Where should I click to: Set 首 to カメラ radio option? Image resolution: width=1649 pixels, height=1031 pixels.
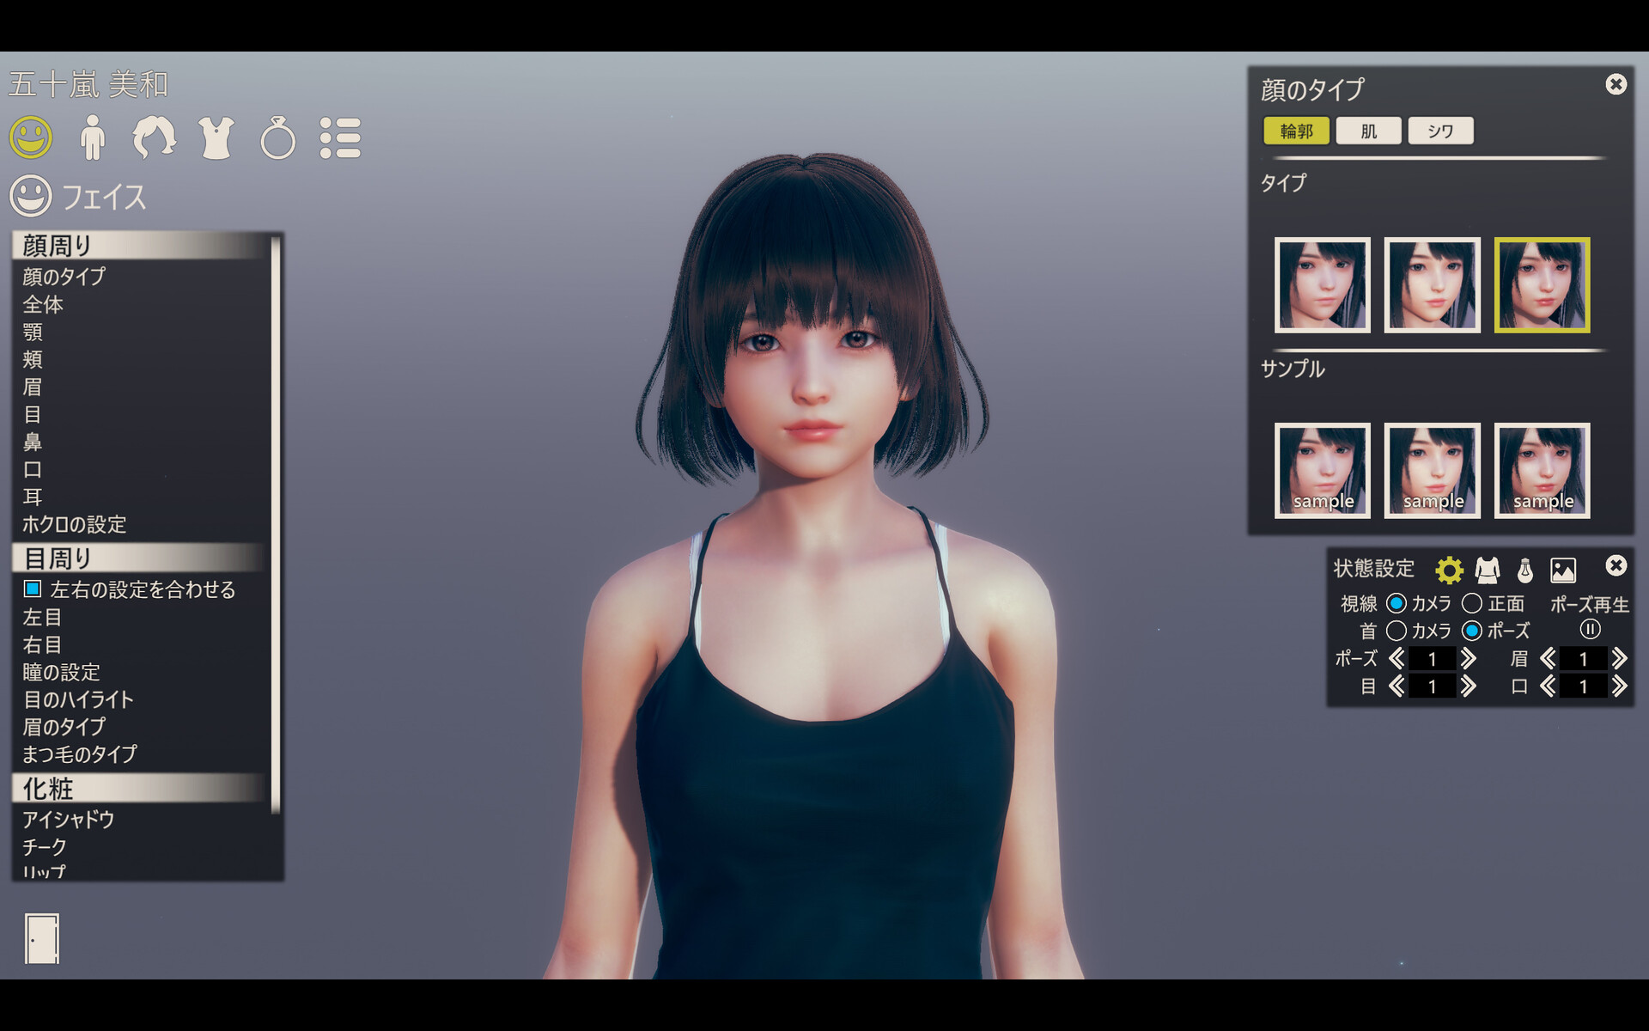[x=1396, y=631]
